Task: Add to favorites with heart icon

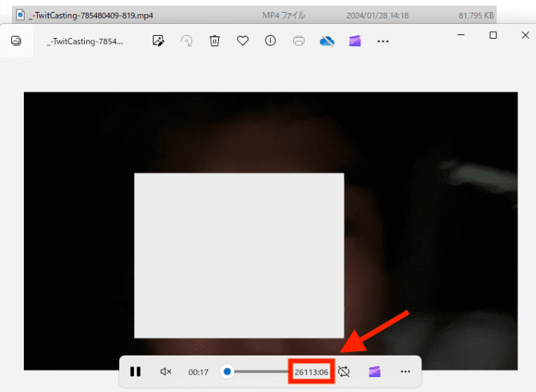Action: pyautogui.click(x=243, y=41)
